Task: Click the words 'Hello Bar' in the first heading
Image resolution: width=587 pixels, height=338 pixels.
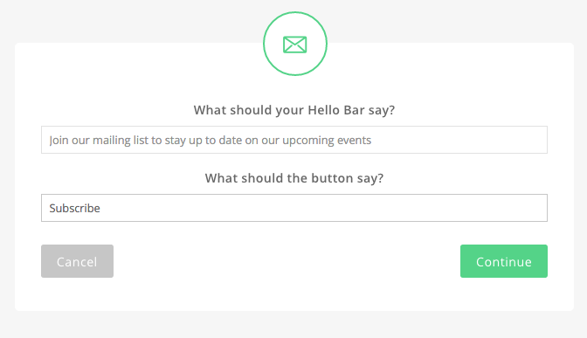Action: [335, 110]
